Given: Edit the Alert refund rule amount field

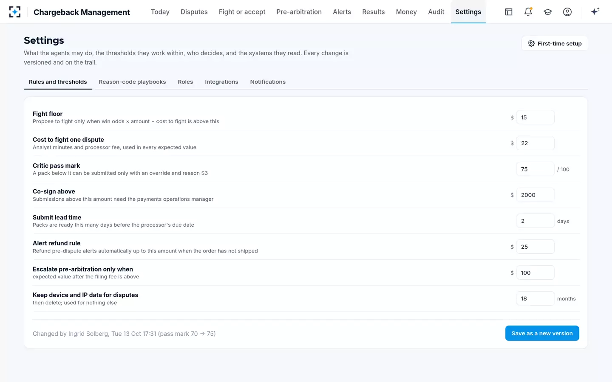Looking at the screenshot, I should [535, 247].
